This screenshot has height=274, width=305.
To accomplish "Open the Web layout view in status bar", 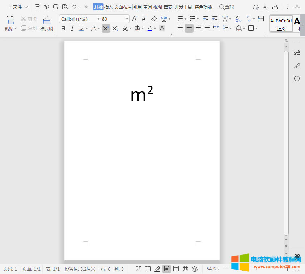I will pos(186,269).
